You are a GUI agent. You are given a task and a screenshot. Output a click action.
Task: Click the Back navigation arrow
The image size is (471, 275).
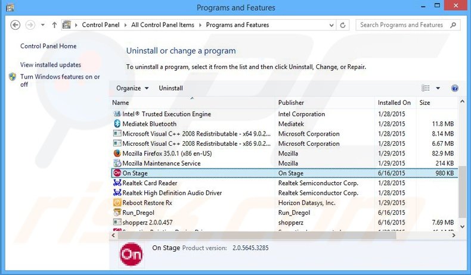pyautogui.click(x=16, y=25)
